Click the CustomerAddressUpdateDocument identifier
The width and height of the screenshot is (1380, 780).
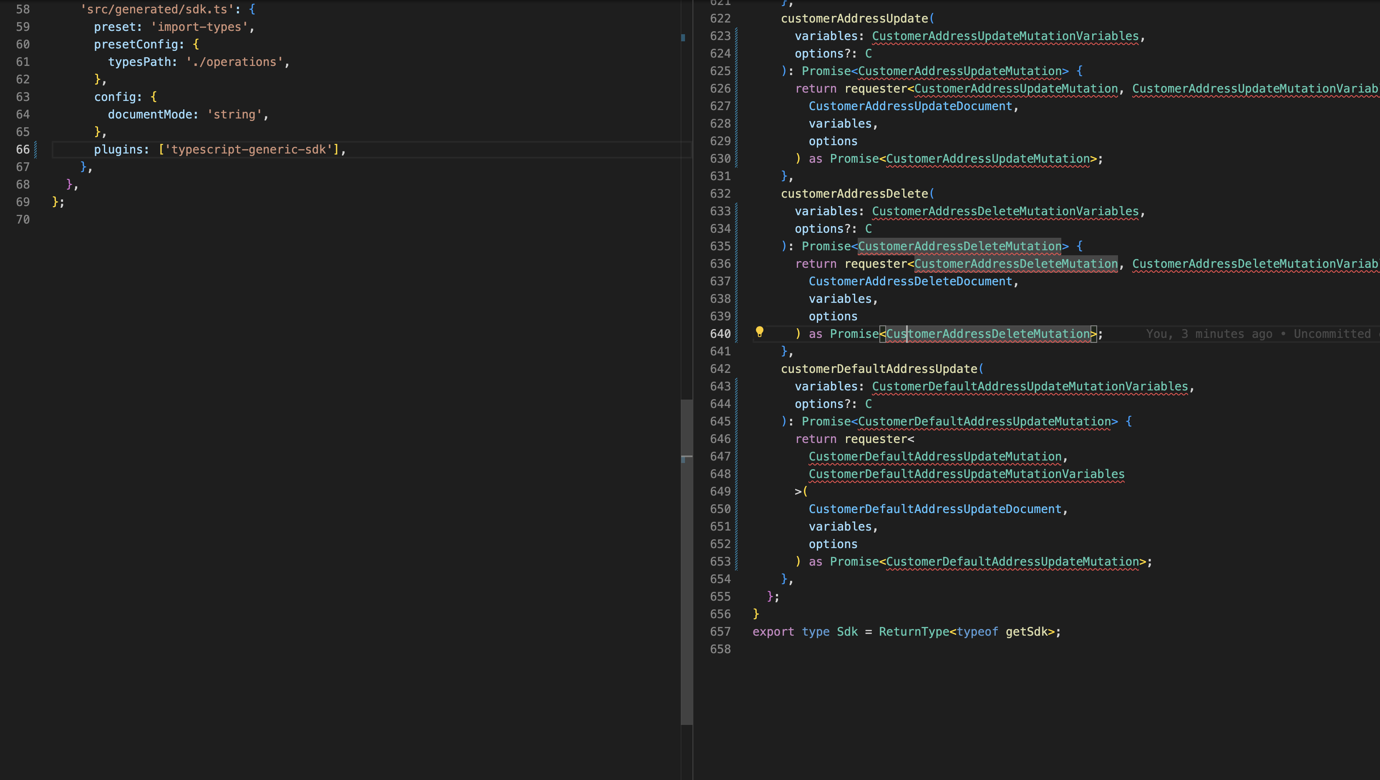[x=910, y=106]
